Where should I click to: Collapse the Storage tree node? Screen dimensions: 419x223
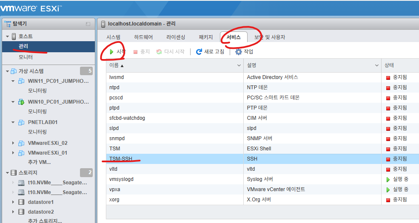pyautogui.click(x=8, y=173)
